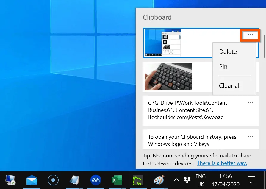Select Delete from the clipboard item menu
This screenshot has width=266, height=189.
[x=228, y=51]
